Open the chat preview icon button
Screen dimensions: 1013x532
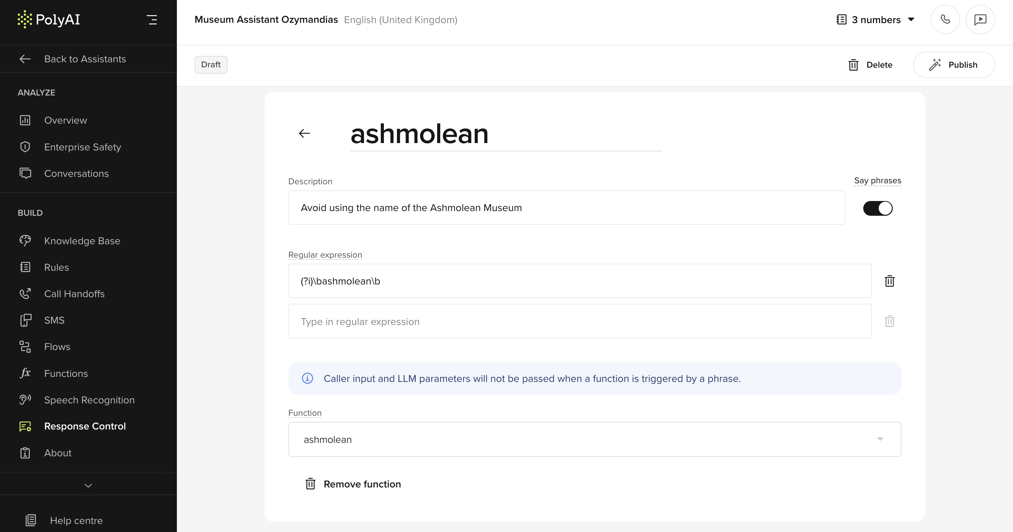tap(980, 20)
